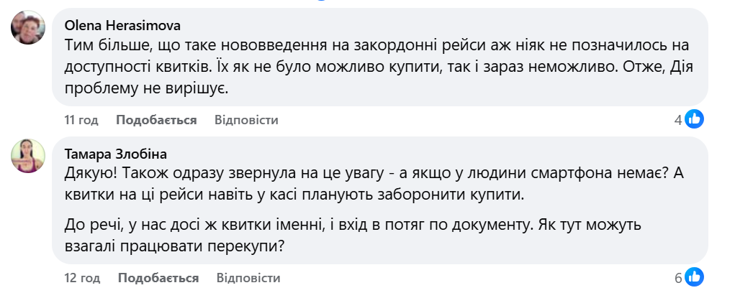Like Тамара Злобіна's comment with Подобається

click(158, 278)
